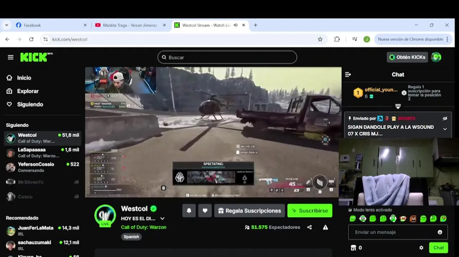Open the Chrome extensions puzzle icon
459x257 pixels.
pyautogui.click(x=337, y=39)
